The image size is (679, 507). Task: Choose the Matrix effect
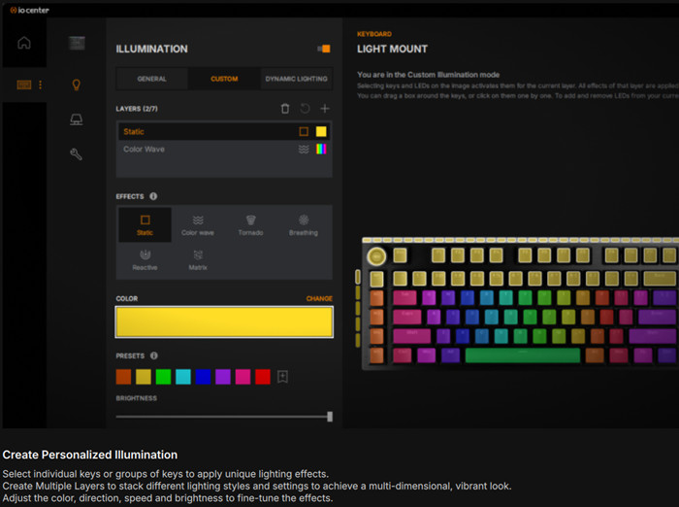coord(198,260)
